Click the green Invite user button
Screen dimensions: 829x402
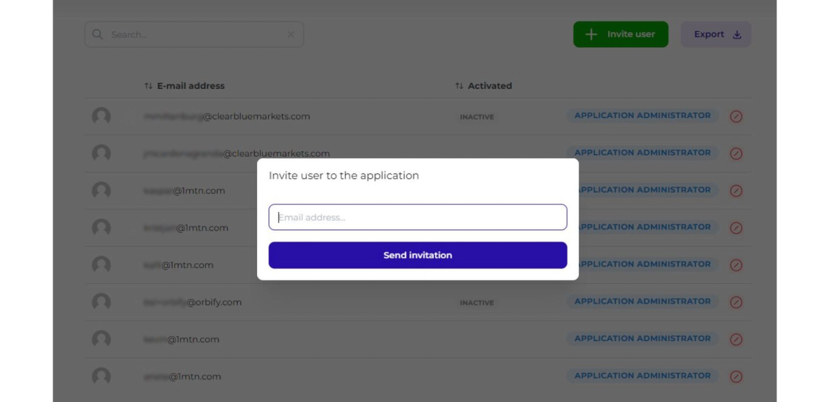tap(620, 34)
